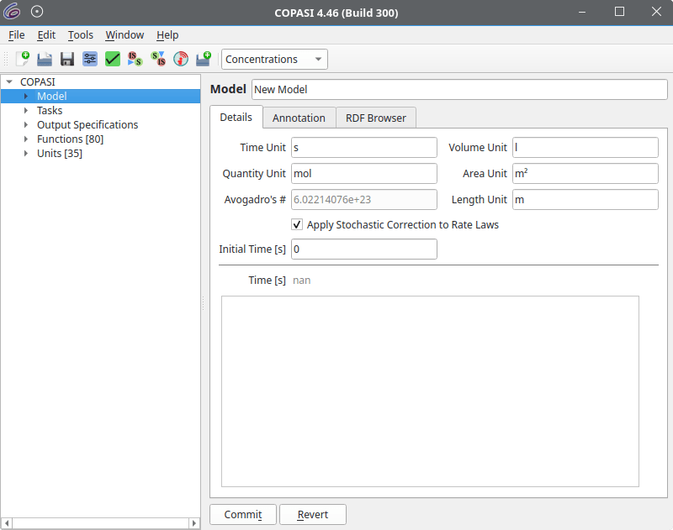
Task: Select the Details tab
Action: 236,117
